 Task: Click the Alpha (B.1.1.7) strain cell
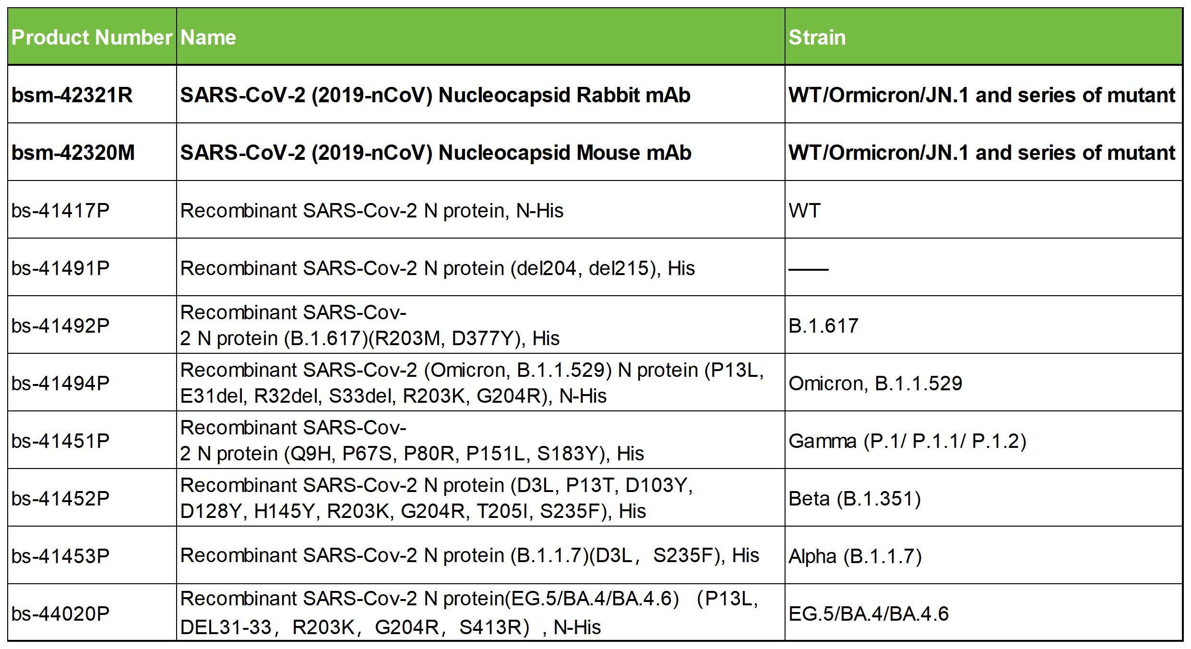[x=855, y=556]
